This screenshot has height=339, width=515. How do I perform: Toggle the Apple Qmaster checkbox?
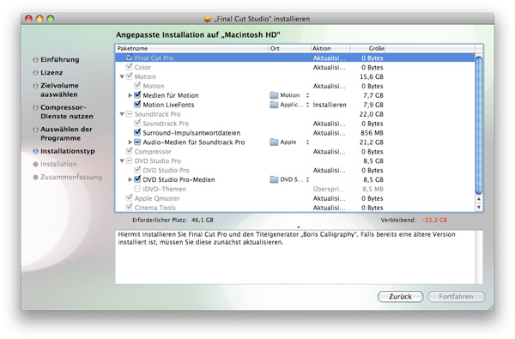click(x=129, y=198)
